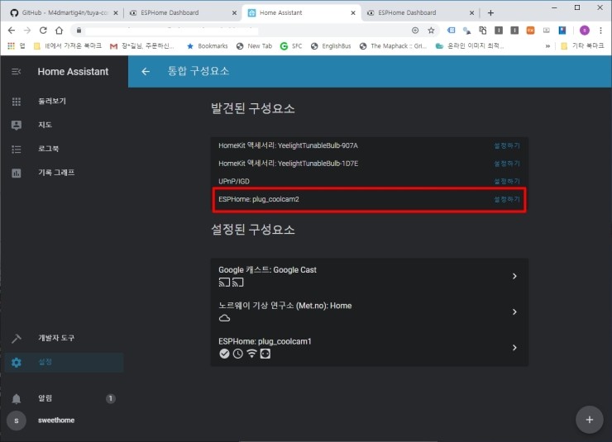
Task: Click the cloud icon under Met.no Home
Action: (x=224, y=318)
